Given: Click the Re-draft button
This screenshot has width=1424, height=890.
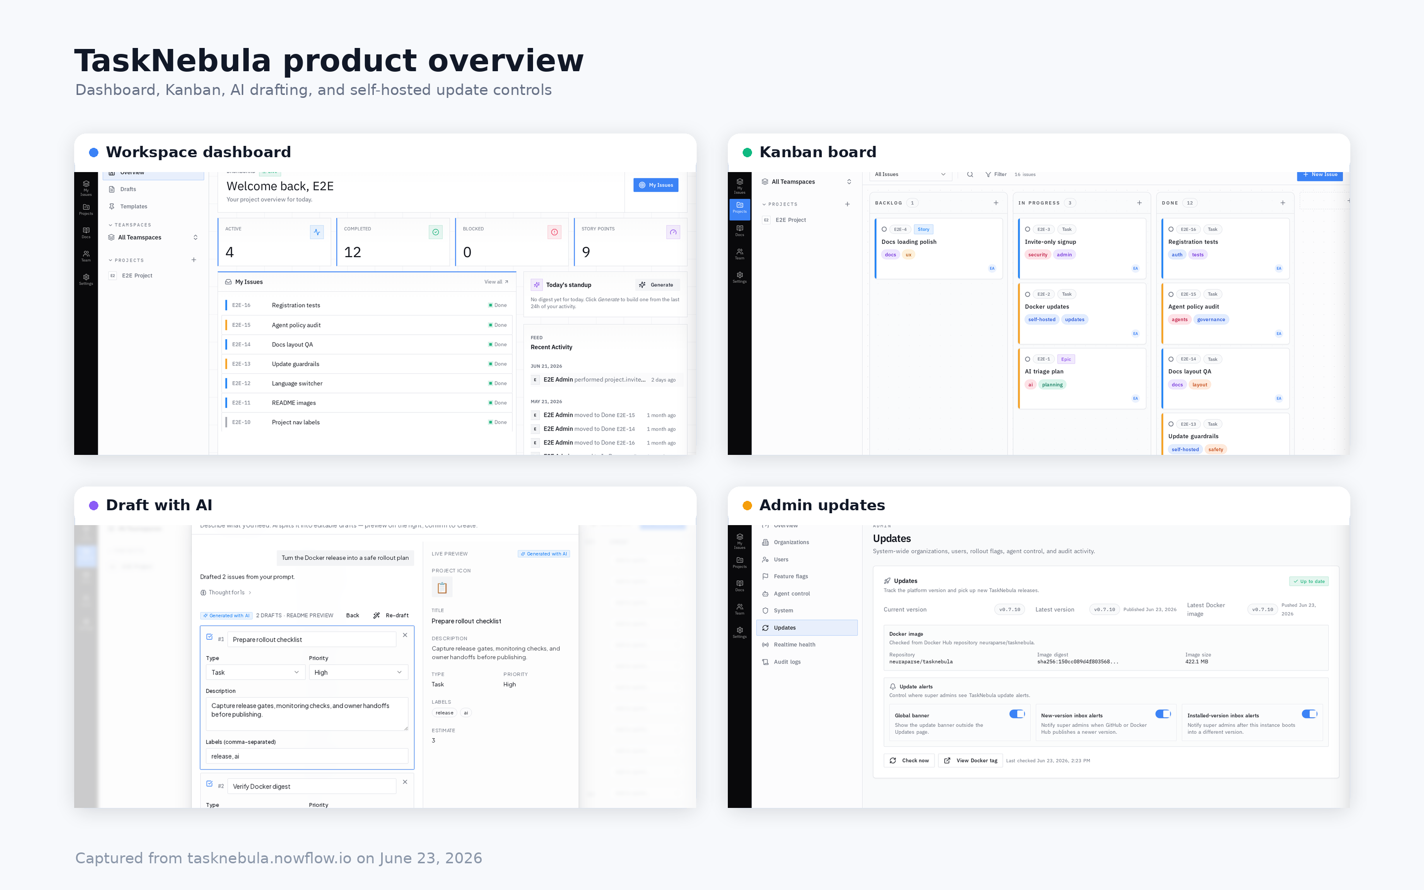Looking at the screenshot, I should [391, 616].
